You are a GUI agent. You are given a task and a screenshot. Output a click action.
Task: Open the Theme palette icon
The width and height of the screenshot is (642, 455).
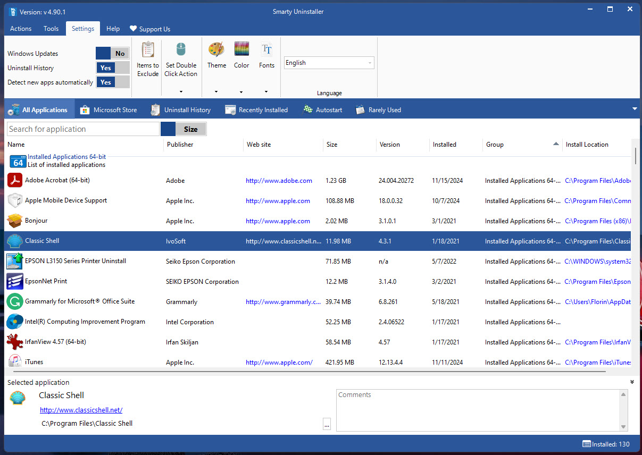pyautogui.click(x=216, y=49)
